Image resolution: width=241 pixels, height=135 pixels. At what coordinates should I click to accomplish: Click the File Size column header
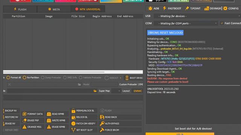[x=78, y=16]
